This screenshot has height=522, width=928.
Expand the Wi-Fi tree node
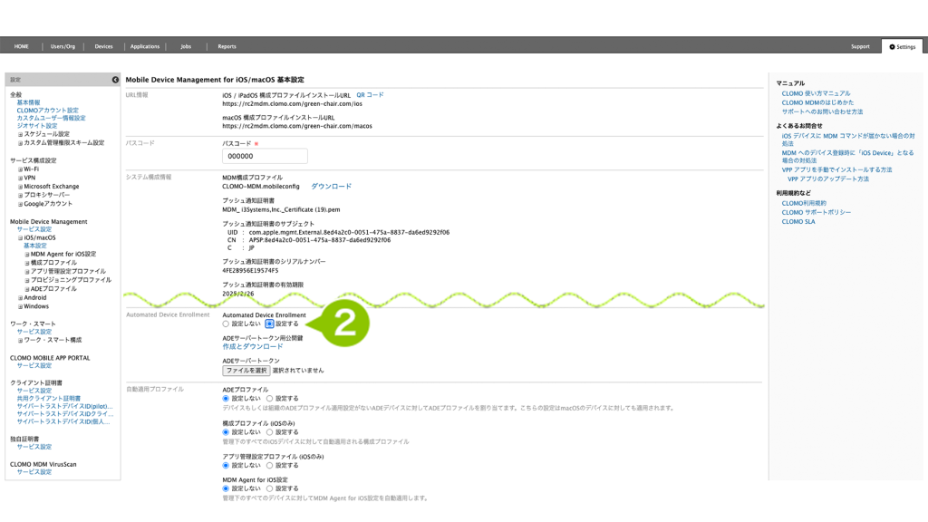point(21,169)
